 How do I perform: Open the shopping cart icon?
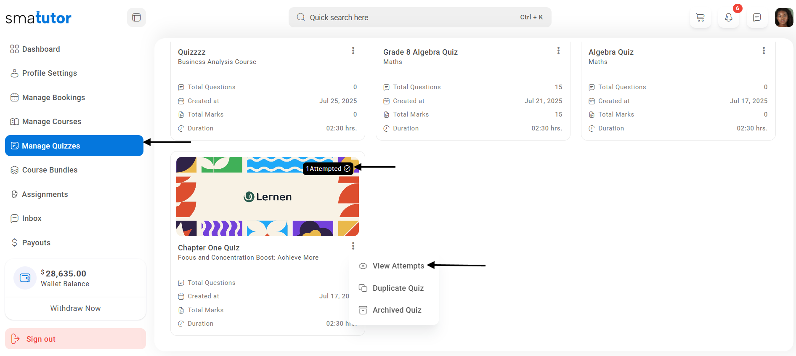point(700,18)
